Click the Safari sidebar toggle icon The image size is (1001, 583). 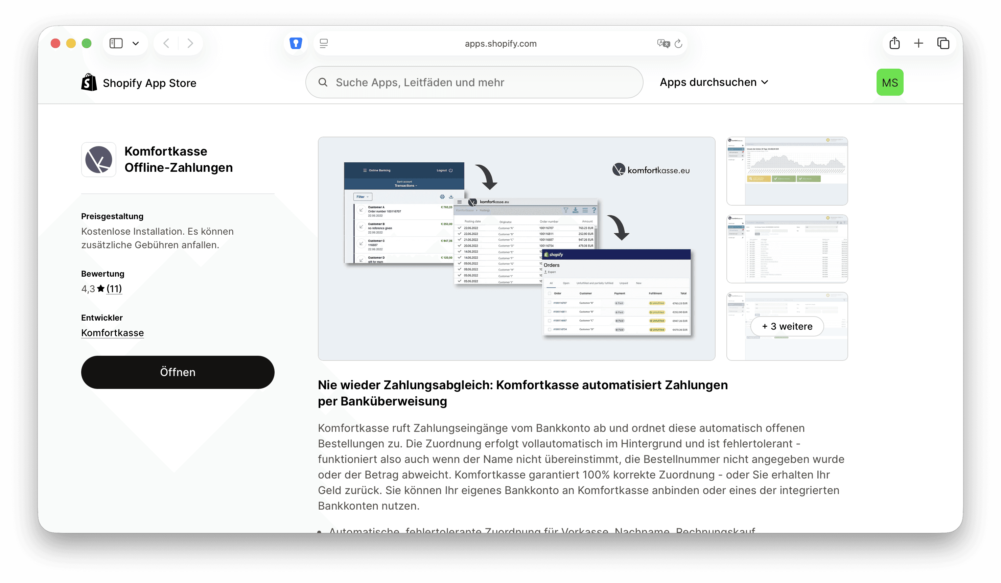[116, 43]
